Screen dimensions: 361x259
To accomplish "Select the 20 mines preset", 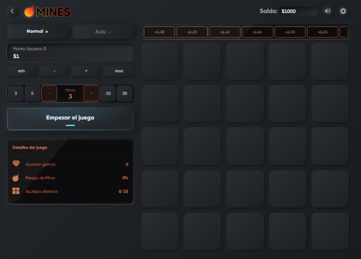I will 125,94.
